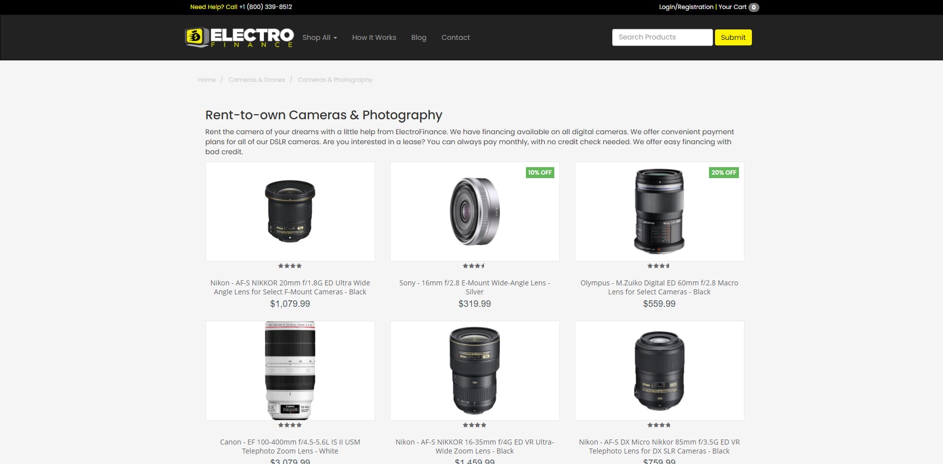Click star rating under Canon 100-400mm lens
The height and width of the screenshot is (464, 943).
[x=290, y=425]
